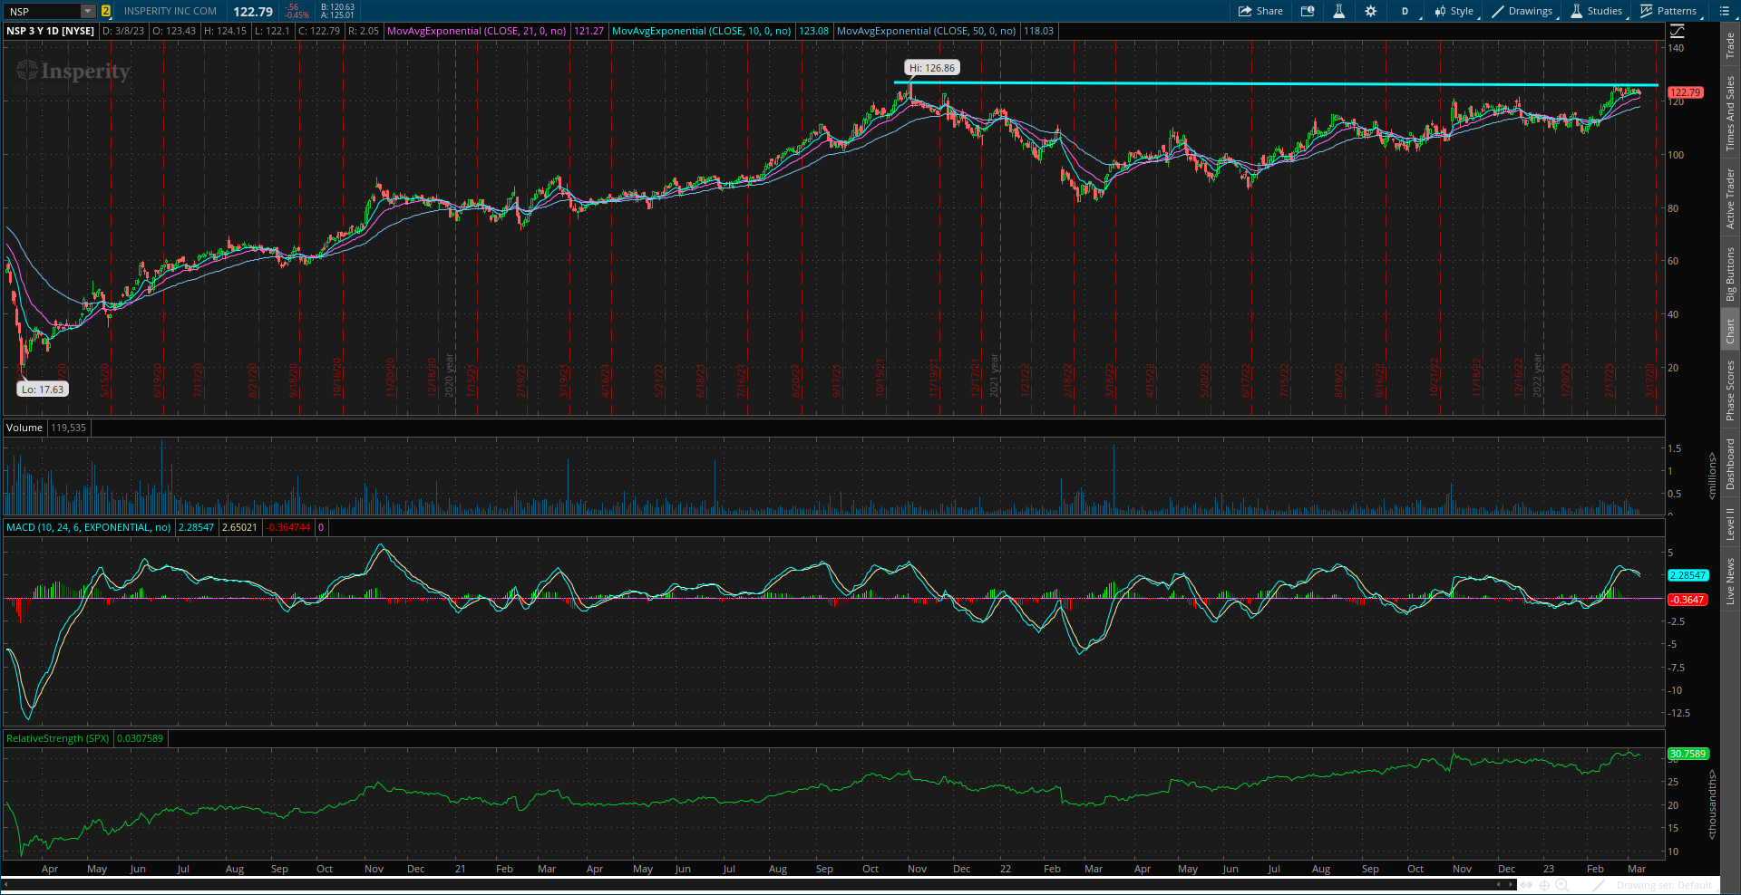Switch to the Live News sidebar tab
This screenshot has width=1741, height=895.
[1730, 581]
